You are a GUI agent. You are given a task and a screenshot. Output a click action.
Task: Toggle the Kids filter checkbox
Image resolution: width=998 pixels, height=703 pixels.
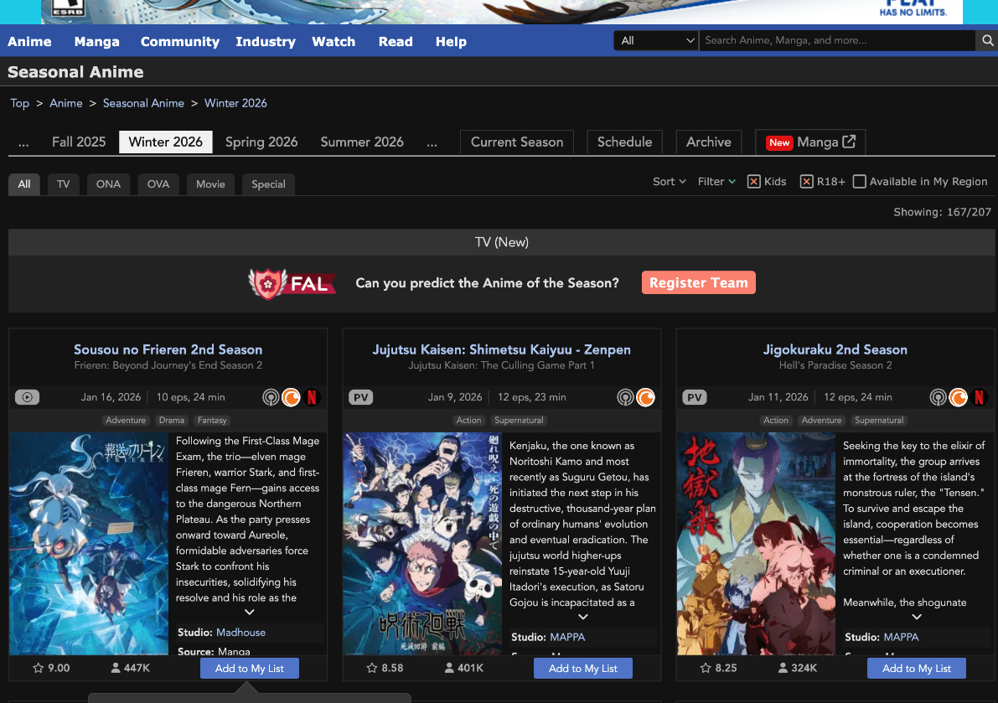[x=753, y=181]
